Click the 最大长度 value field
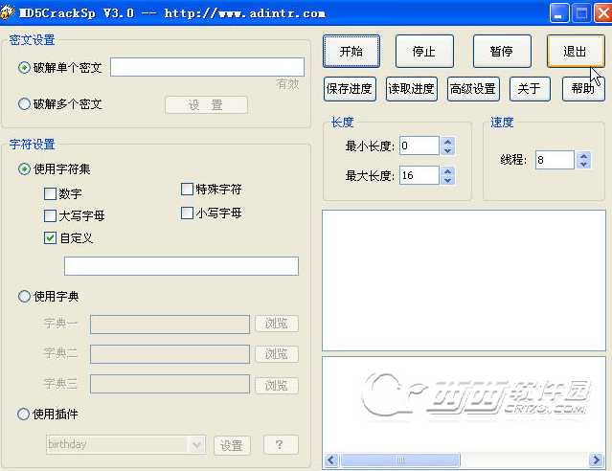The width and height of the screenshot is (612, 471). (419, 175)
